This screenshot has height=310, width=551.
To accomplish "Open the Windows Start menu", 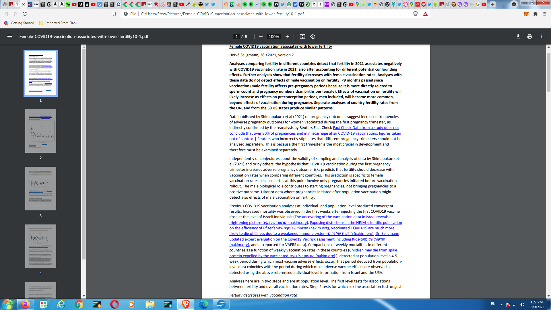I will 8,304.
